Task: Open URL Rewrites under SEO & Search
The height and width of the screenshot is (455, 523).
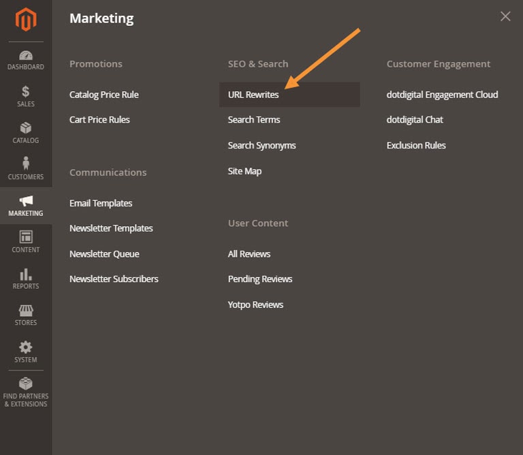Action: [x=253, y=95]
